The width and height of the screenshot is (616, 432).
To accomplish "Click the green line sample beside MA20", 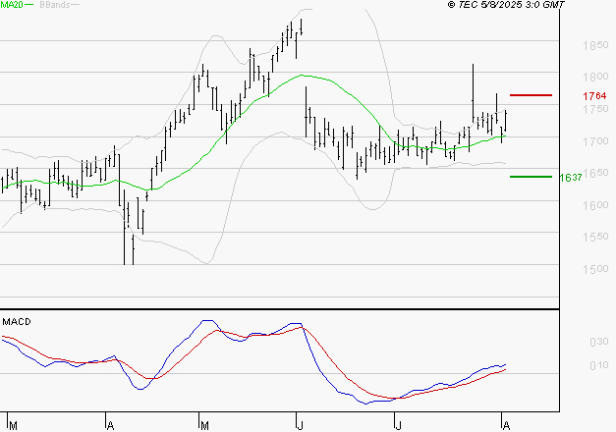I will (30, 6).
